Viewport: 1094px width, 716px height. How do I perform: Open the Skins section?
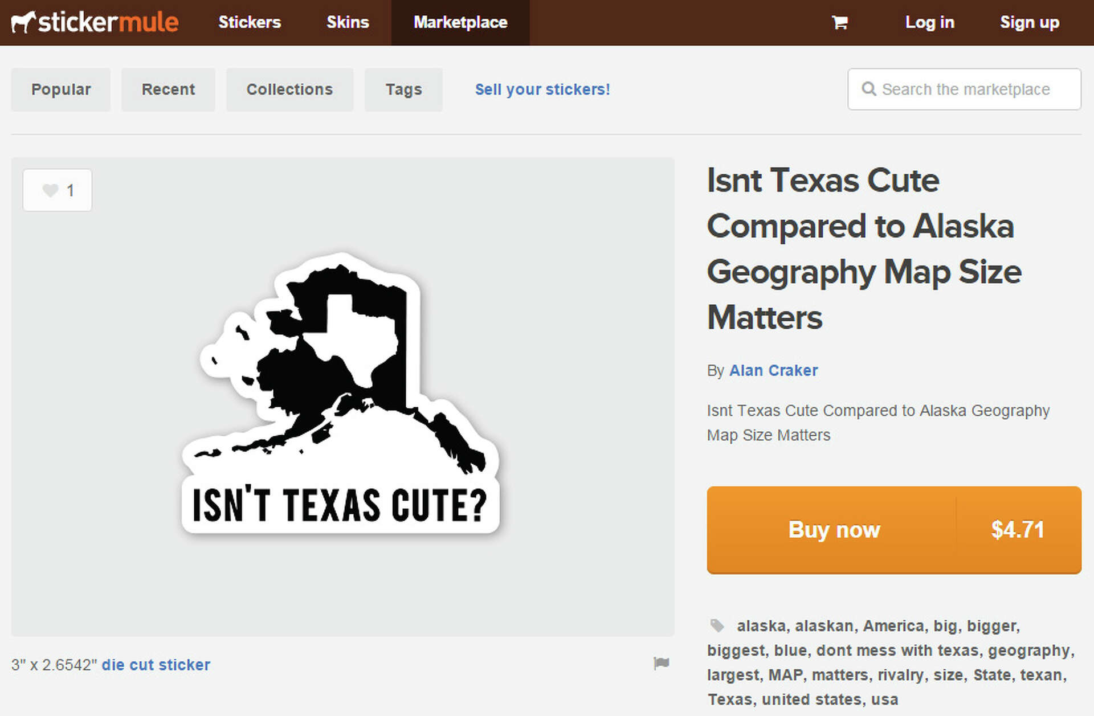[x=348, y=22]
